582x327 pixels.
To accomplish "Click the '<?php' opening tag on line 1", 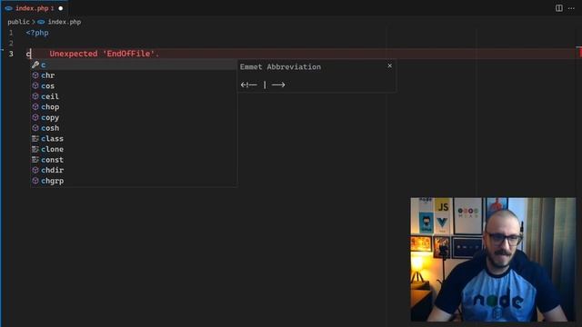I will click(37, 33).
